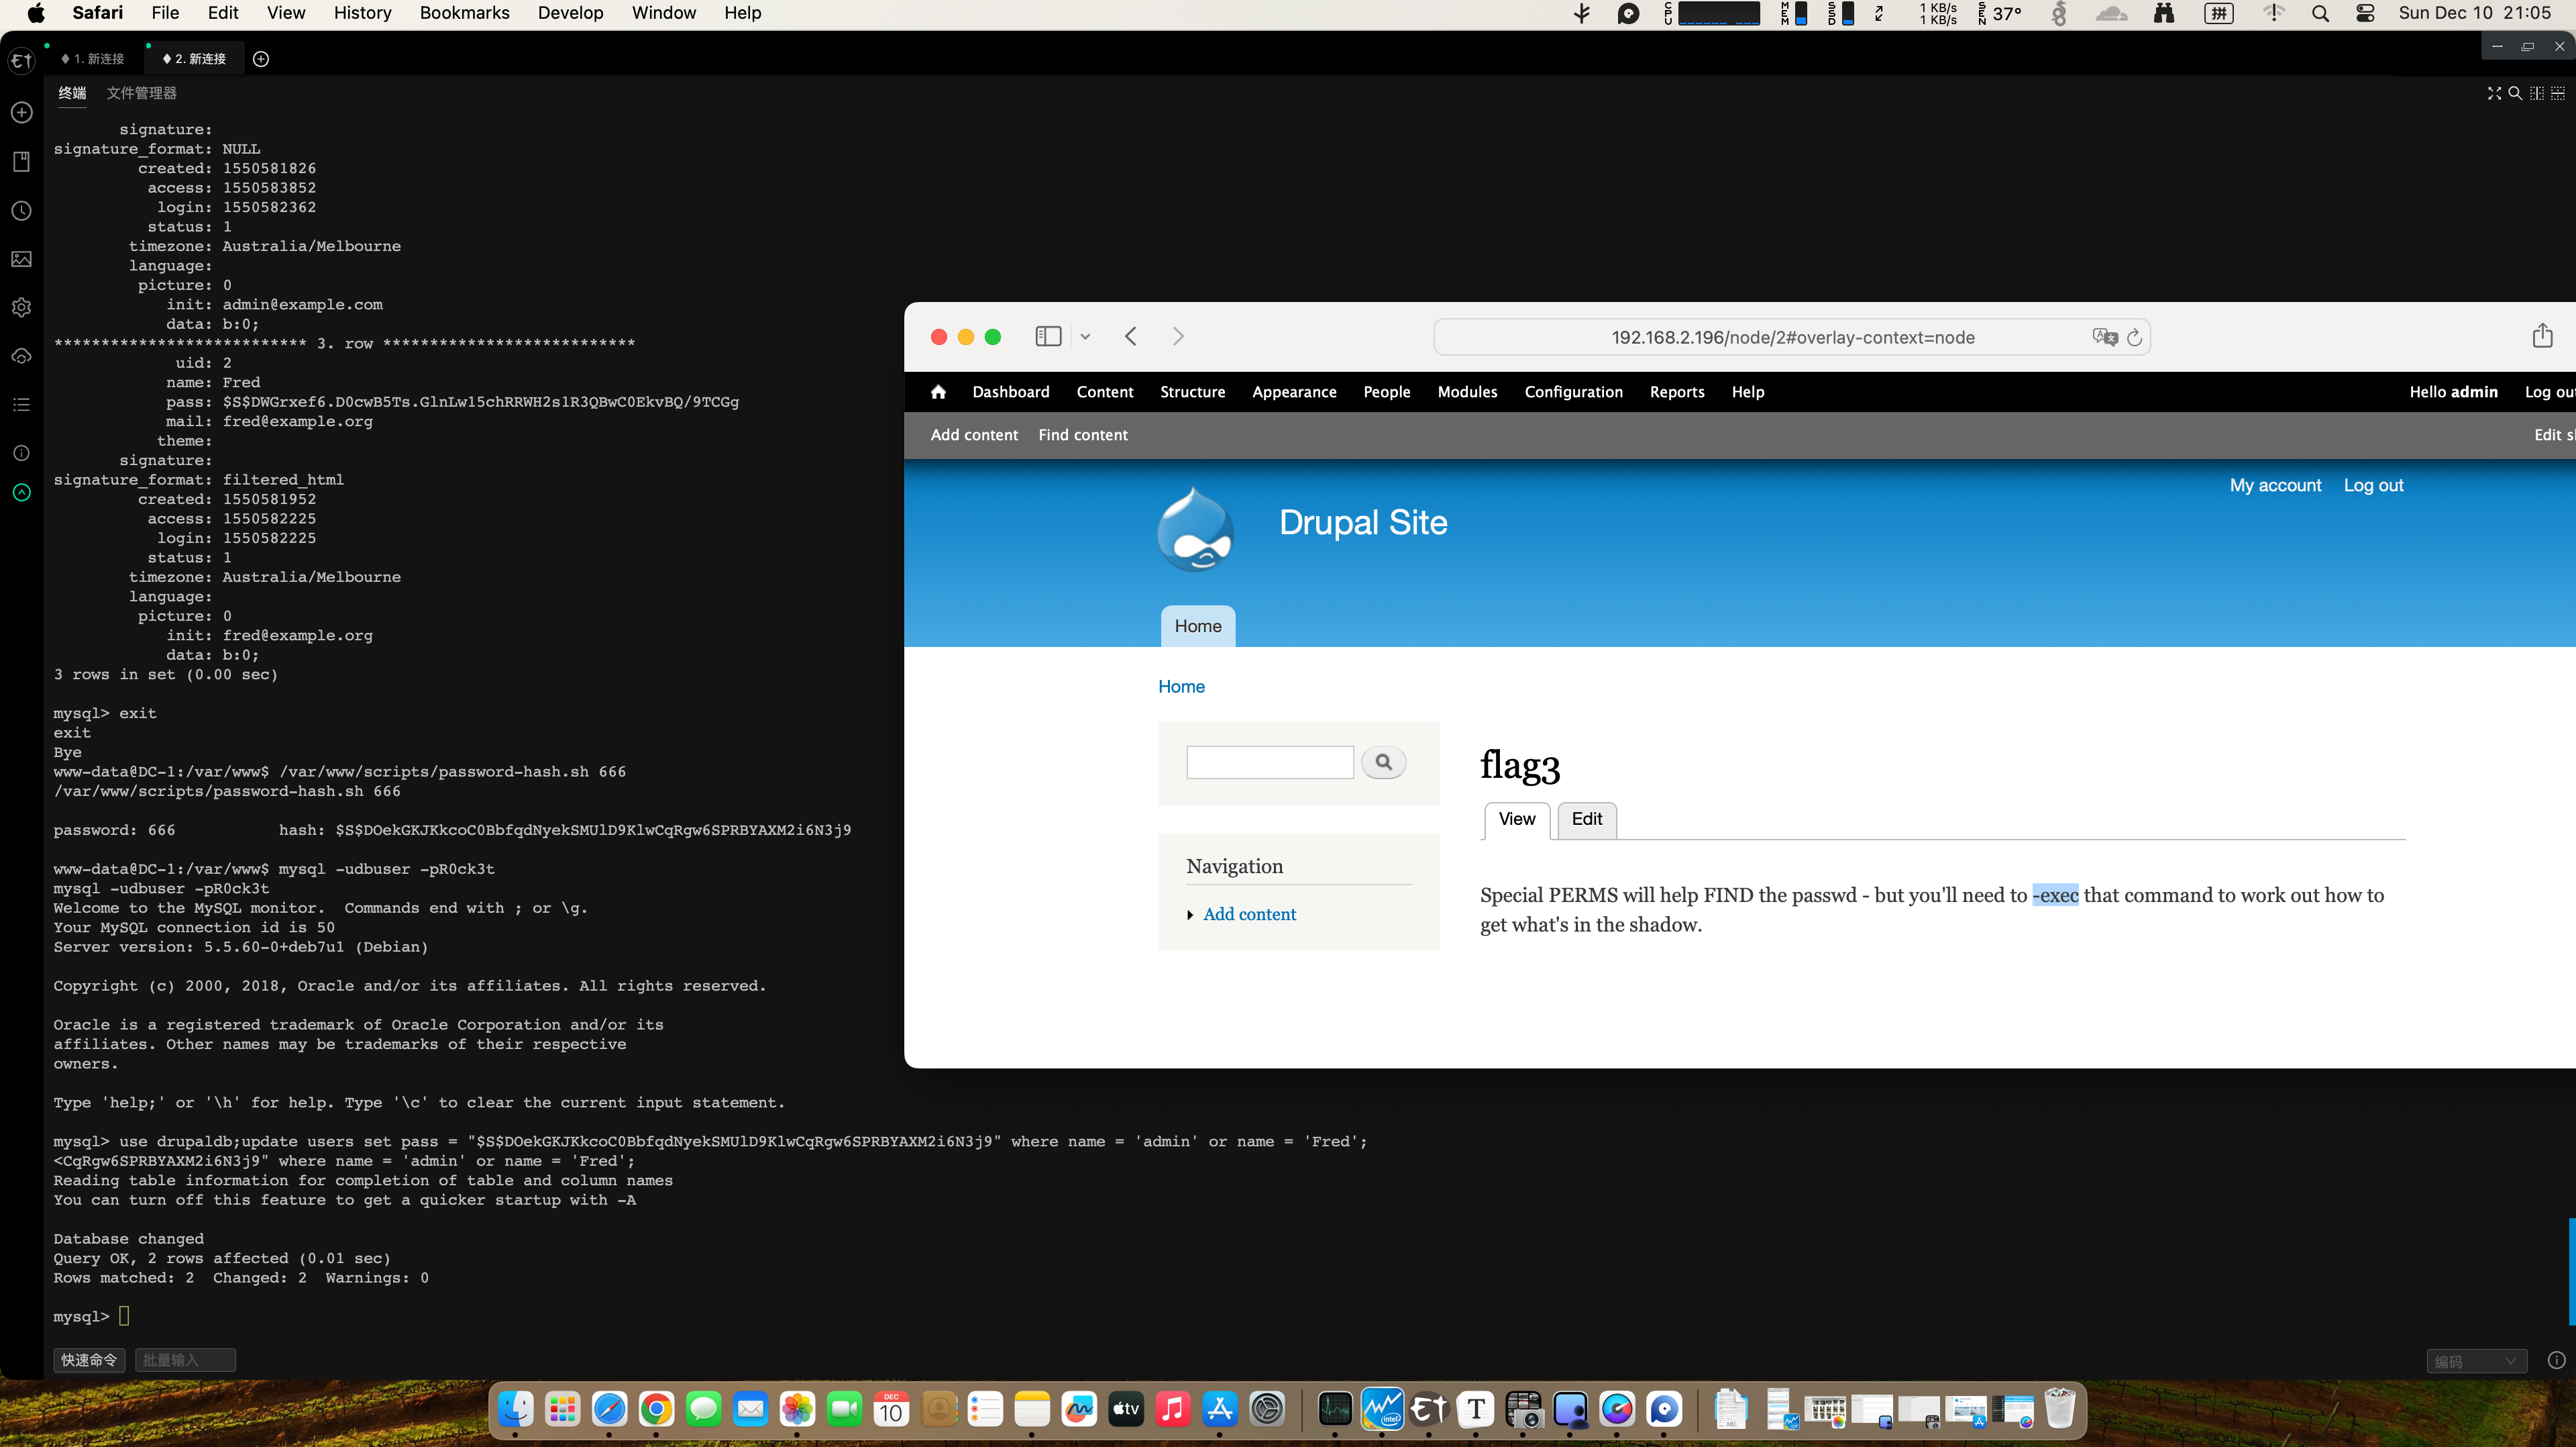The image size is (2576, 1447).
Task: Open the Modules admin menu
Action: (x=1467, y=392)
